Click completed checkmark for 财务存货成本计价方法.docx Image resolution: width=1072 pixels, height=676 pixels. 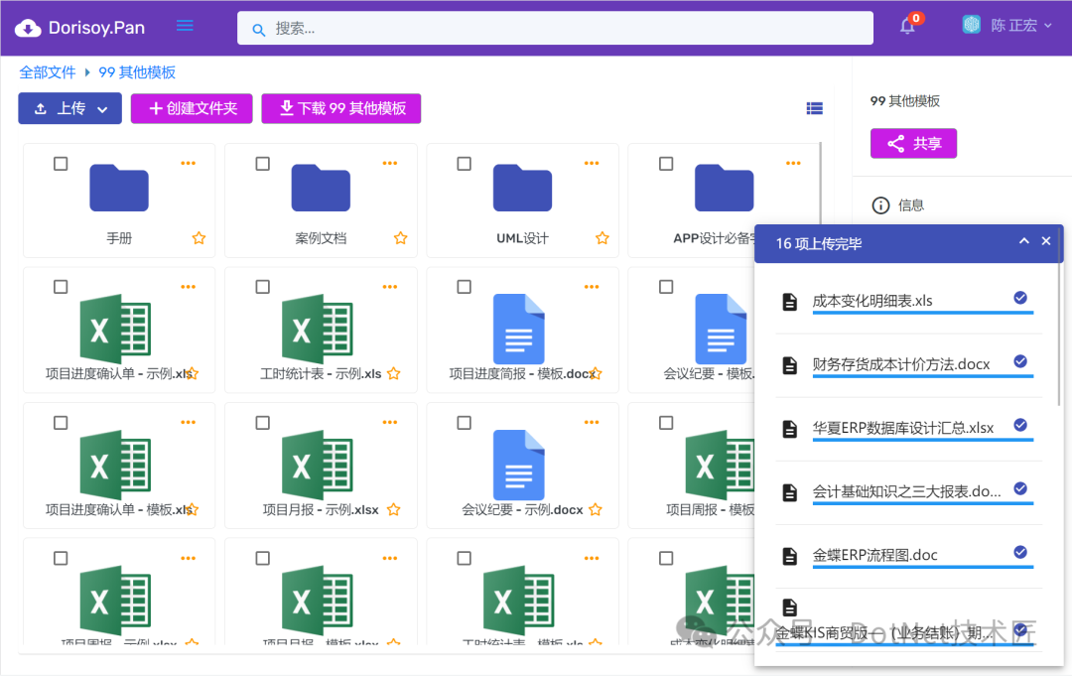tap(1020, 361)
